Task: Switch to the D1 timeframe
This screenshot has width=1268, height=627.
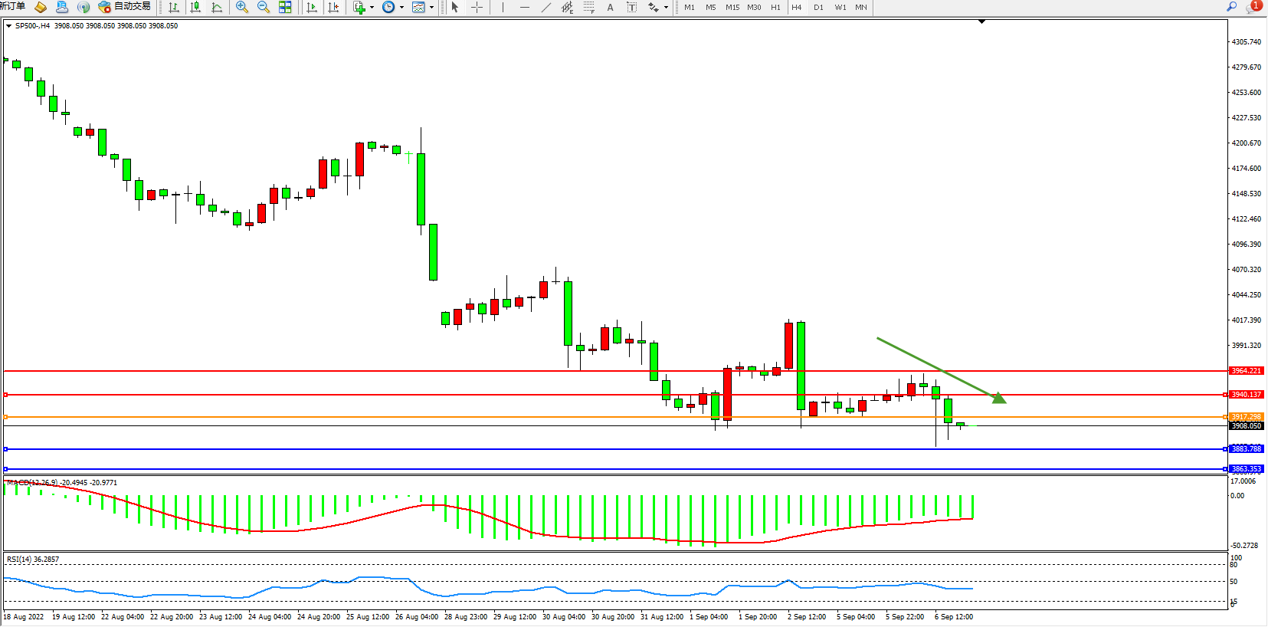Action: pyautogui.click(x=818, y=7)
